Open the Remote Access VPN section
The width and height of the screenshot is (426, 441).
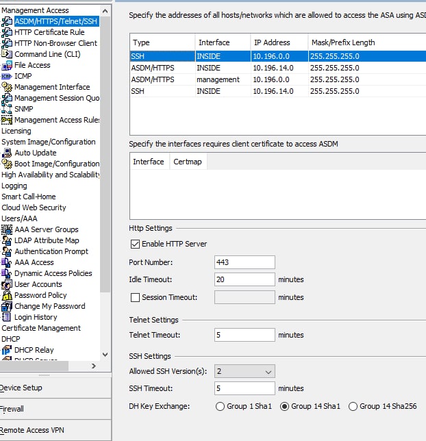coord(55,430)
